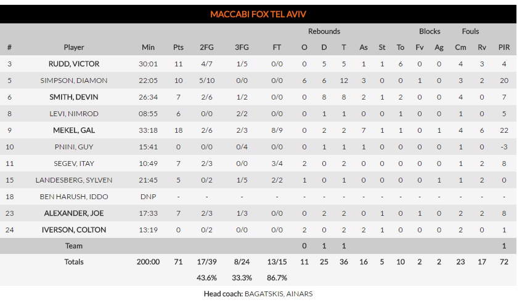Select Nimrod Levi in the player list
This screenshot has width=522, height=308.
74,114
